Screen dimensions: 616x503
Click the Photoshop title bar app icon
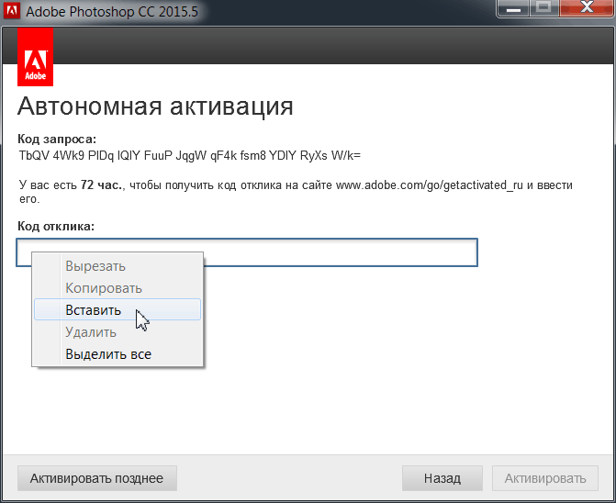pos(12,10)
